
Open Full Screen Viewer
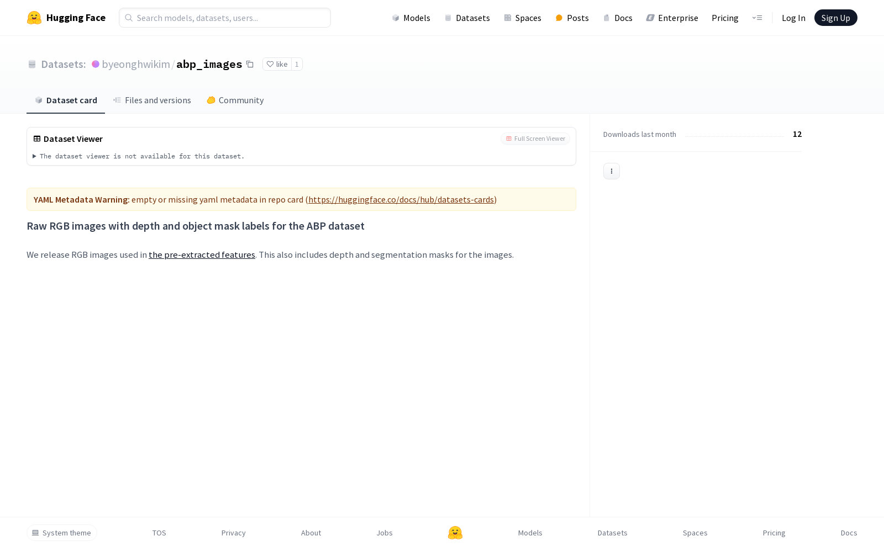[x=535, y=139]
